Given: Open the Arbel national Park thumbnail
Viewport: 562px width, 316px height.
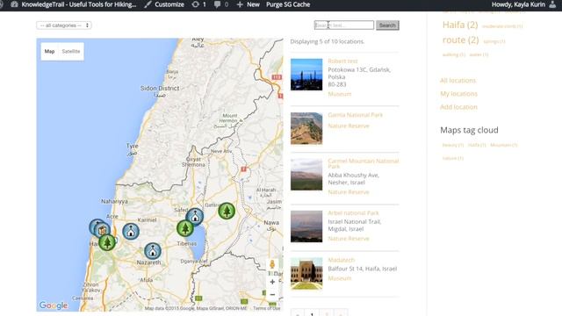Looking at the screenshot, I should click(x=306, y=226).
